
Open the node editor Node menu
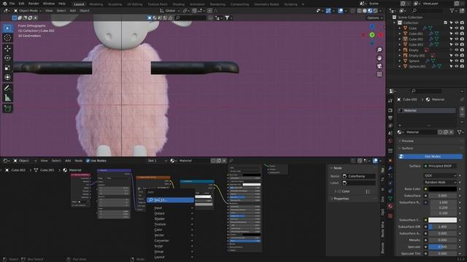tap(79, 161)
